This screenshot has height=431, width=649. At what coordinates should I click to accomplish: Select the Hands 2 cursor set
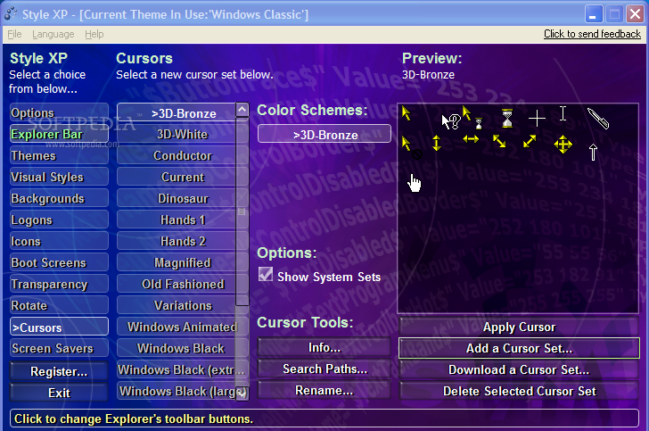(x=177, y=241)
